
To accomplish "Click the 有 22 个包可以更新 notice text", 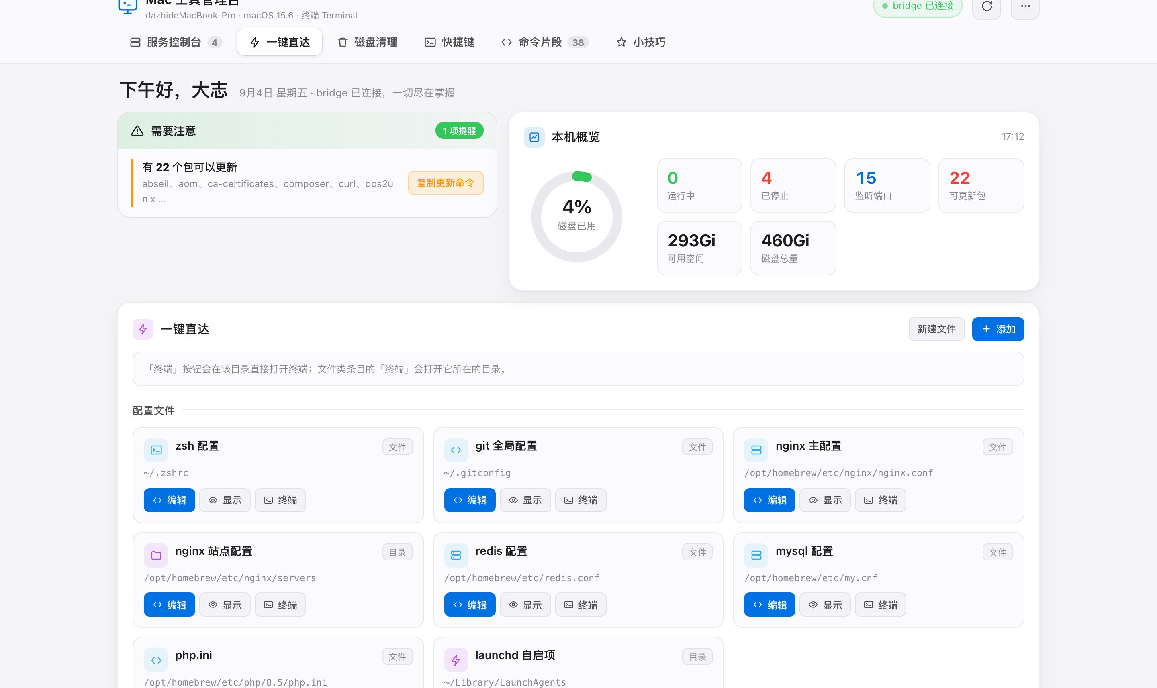I will click(190, 167).
